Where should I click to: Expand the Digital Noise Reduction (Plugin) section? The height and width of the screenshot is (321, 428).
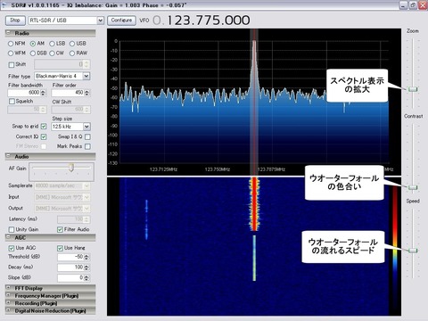pyautogui.click(x=9, y=310)
